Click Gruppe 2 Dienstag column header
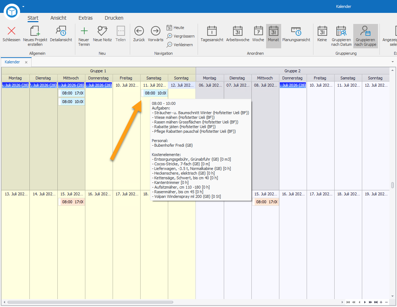 click(x=237, y=78)
